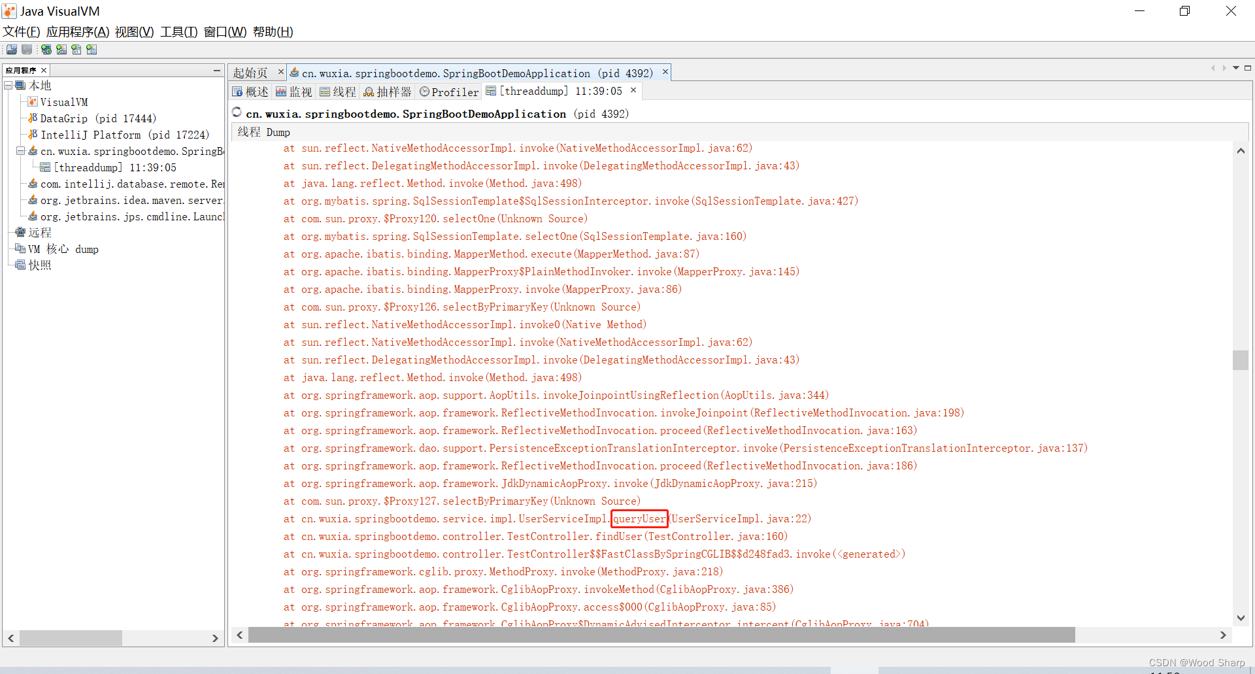
Task: Select the [threaddump] 11:39:05 subtab
Action: click(x=560, y=92)
